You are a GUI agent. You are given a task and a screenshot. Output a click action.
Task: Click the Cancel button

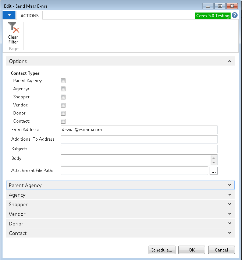click(221, 250)
